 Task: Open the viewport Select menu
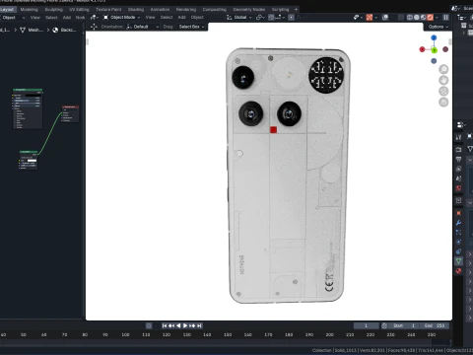point(167,18)
